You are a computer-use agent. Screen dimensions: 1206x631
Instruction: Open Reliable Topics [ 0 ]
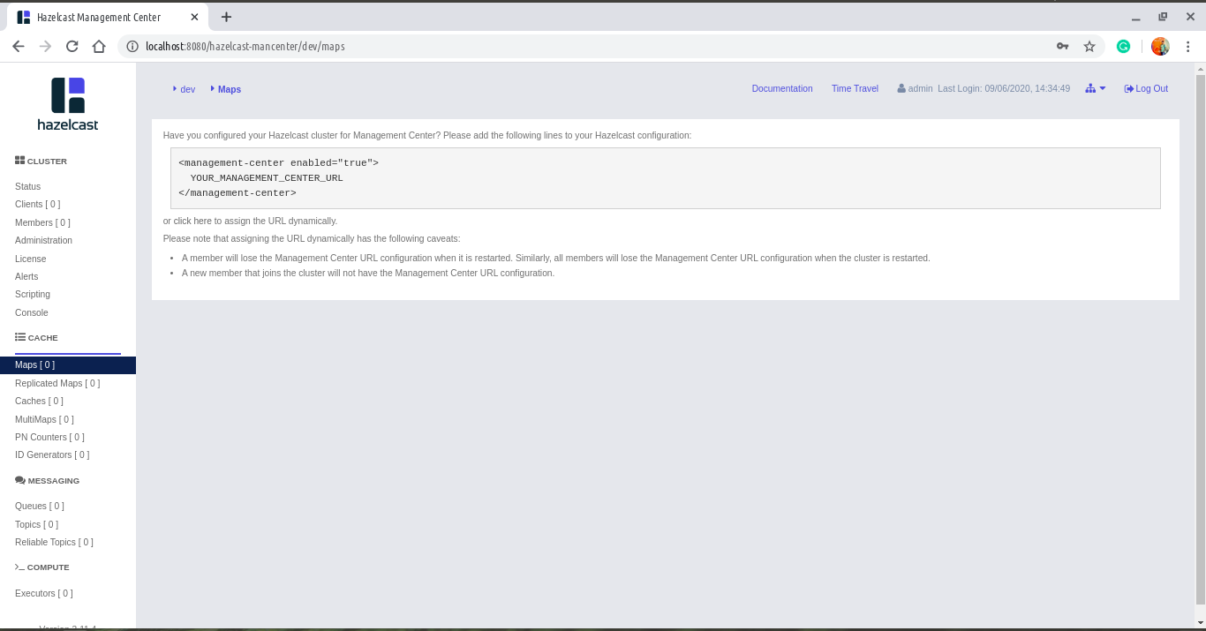[54, 542]
